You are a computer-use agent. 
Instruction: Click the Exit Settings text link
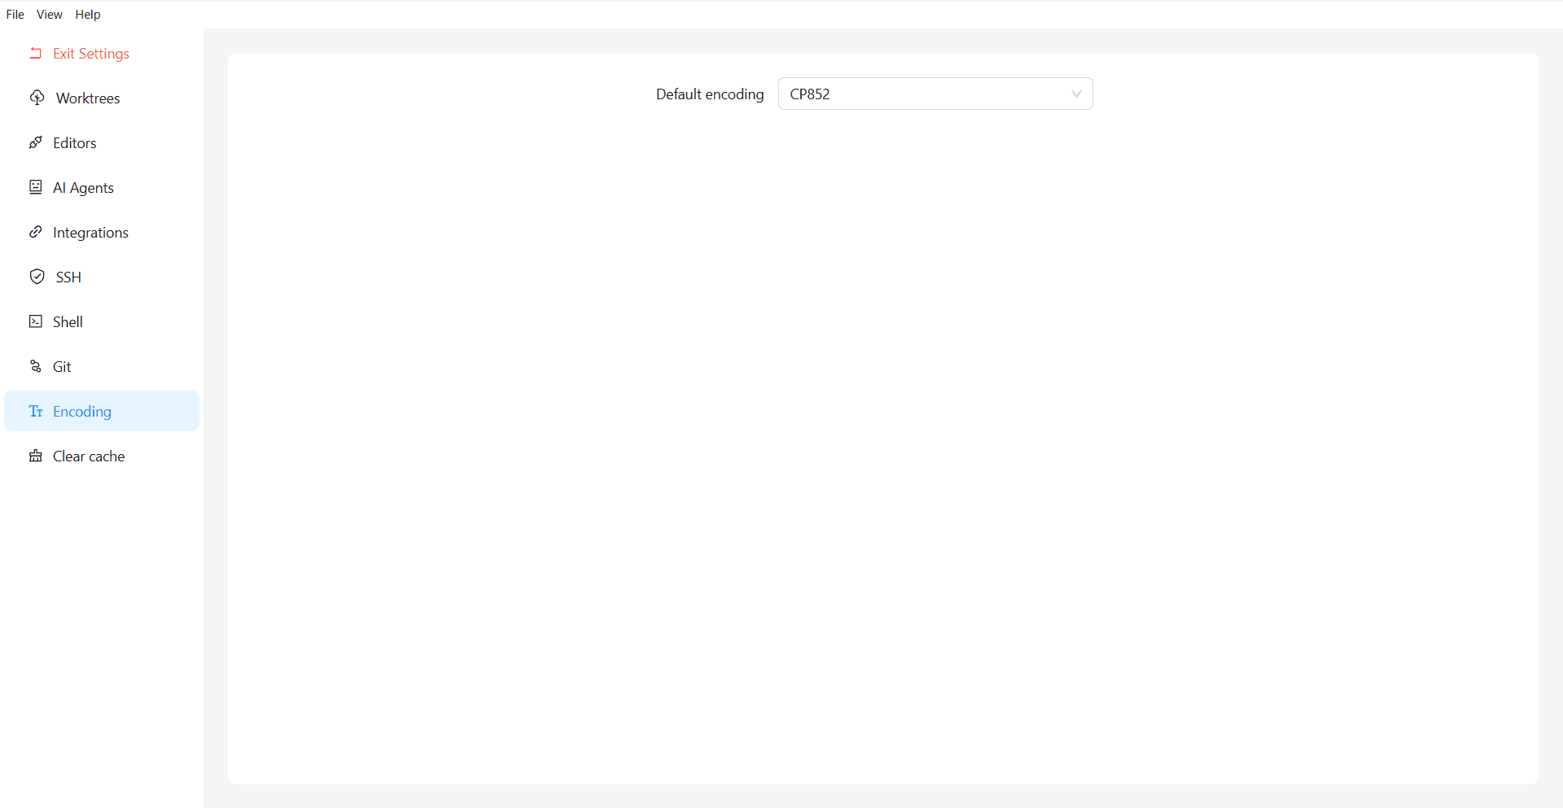point(91,54)
